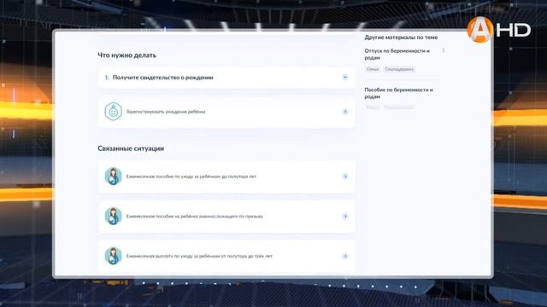Open 'Ежемесячное пособие на ребёнка военнослужащего по призыву'
This screenshot has height=307, width=547.
[x=195, y=217]
